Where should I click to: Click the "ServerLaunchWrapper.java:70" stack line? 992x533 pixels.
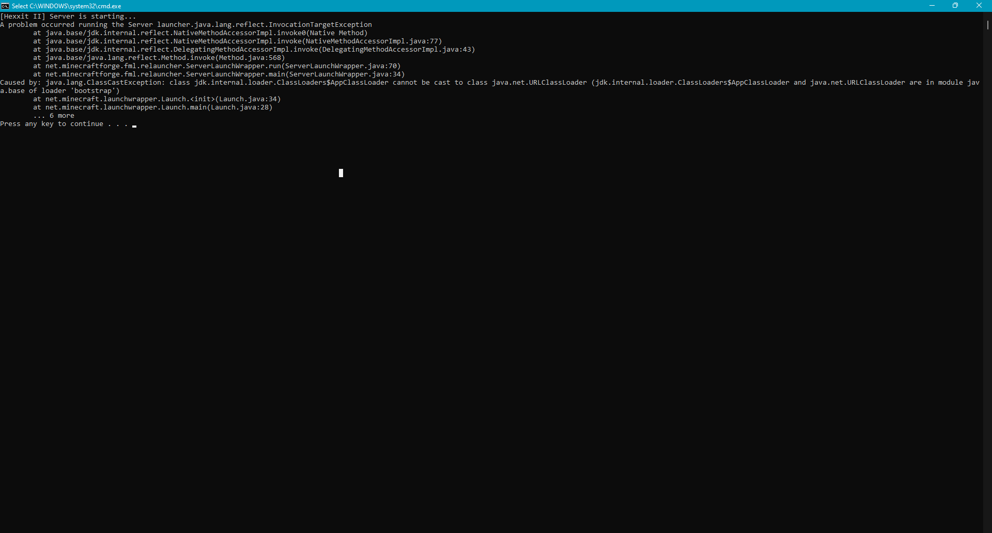click(x=217, y=66)
